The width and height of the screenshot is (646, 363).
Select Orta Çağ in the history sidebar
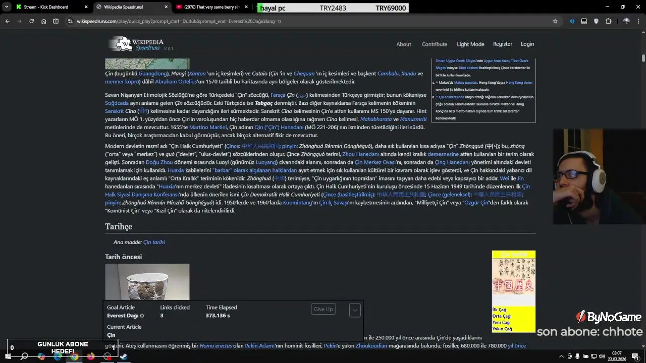(501, 316)
